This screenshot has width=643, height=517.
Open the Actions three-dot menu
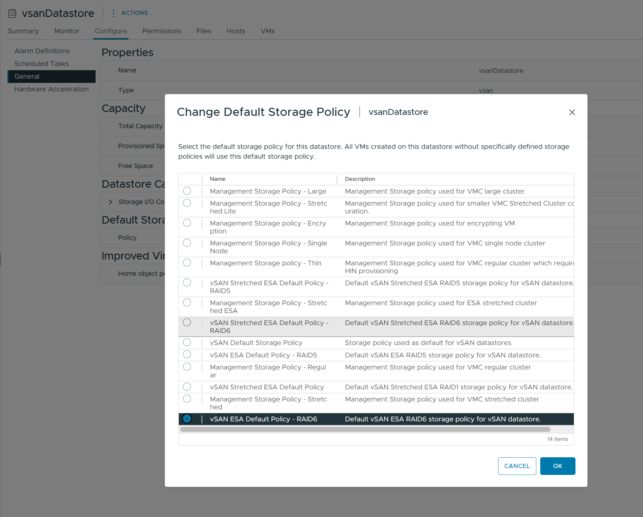[113, 13]
